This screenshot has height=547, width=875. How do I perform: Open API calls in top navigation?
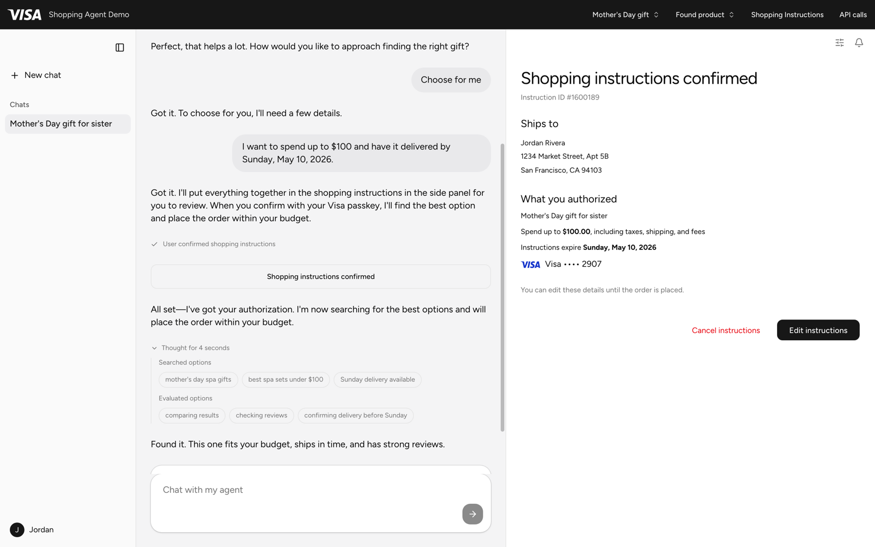point(853,15)
